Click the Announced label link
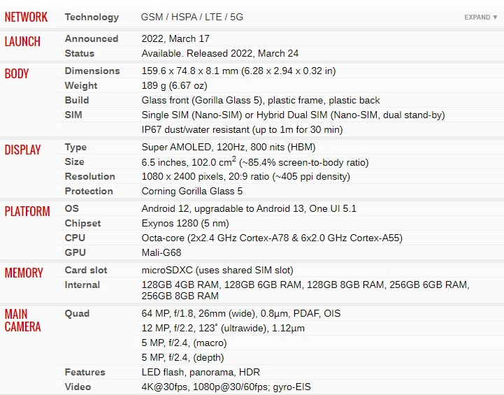 [x=92, y=38]
